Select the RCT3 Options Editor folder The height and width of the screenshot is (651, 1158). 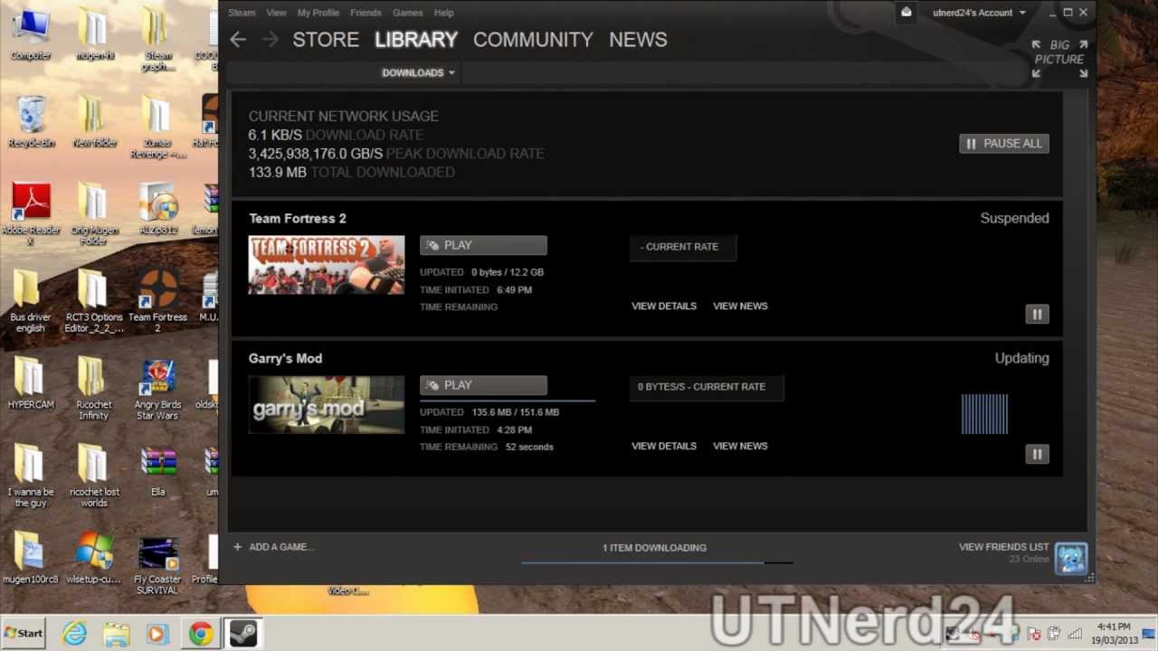click(x=93, y=302)
